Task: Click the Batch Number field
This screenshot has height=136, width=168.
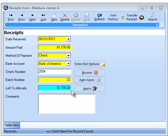Action: (55, 80)
